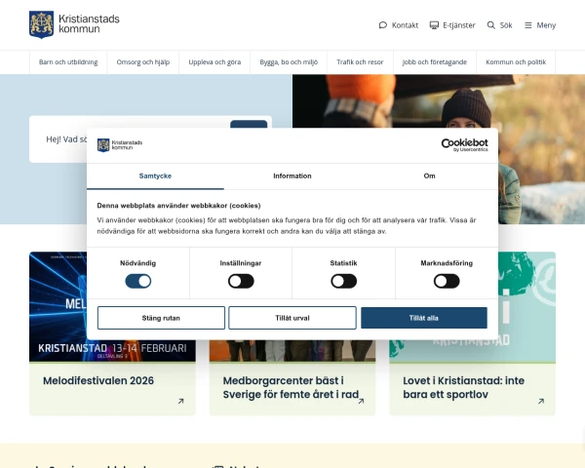585x468 pixels.
Task: Toggle the Nödvändig cookie switch
Action: pos(138,281)
